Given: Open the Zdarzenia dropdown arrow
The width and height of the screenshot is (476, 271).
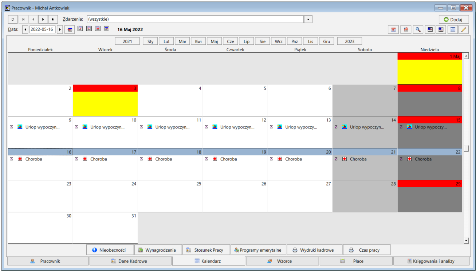Looking at the screenshot, I should [308, 19].
